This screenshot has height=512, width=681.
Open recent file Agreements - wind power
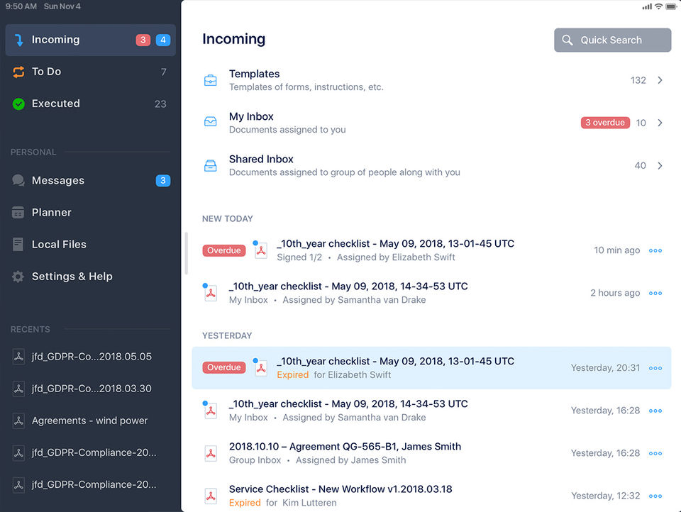pyautogui.click(x=90, y=421)
